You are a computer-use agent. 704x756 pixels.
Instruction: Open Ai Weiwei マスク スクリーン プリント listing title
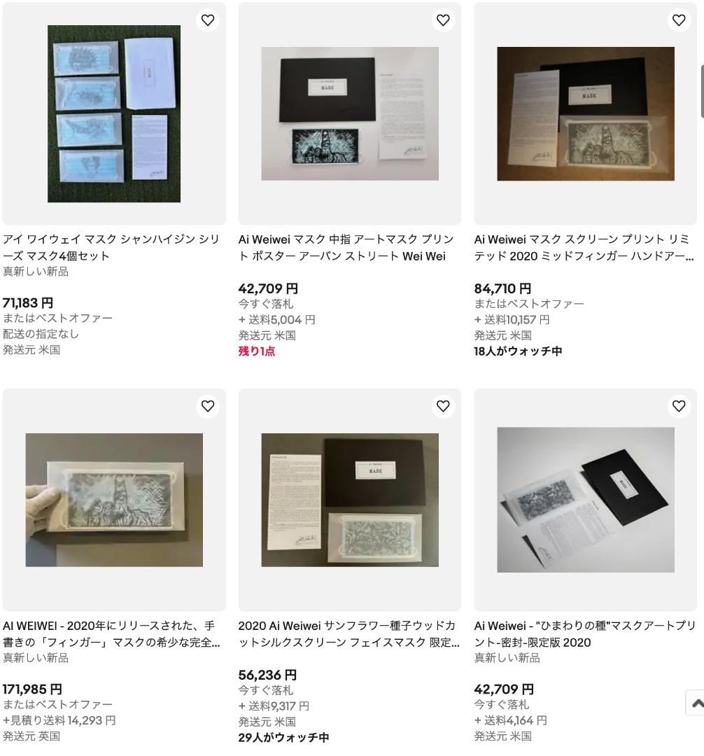584,247
